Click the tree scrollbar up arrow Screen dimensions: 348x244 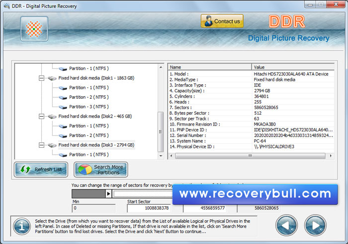[161, 67]
